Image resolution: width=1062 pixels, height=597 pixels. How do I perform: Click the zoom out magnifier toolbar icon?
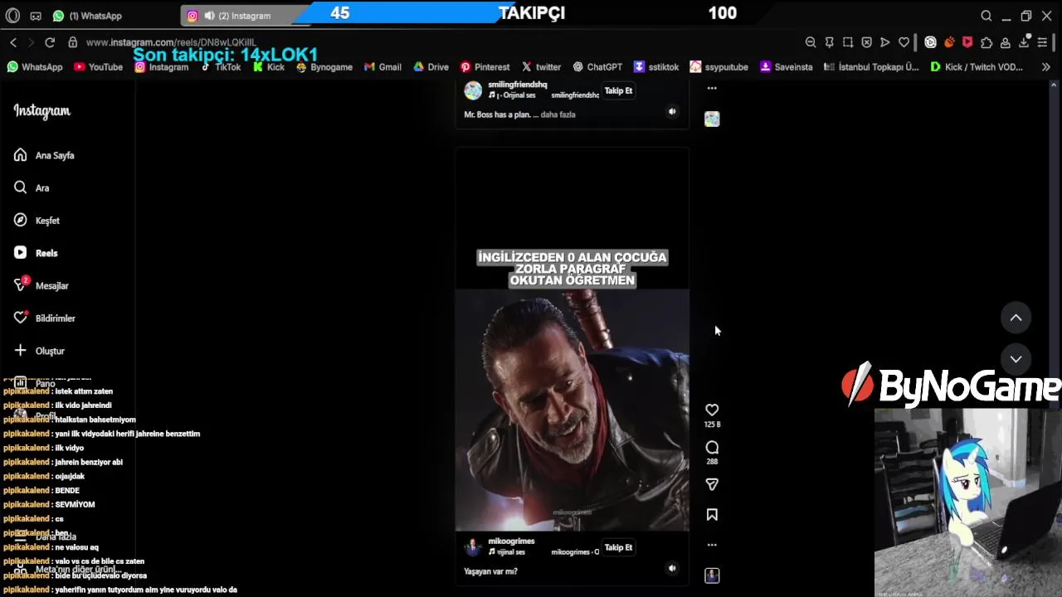[811, 42]
